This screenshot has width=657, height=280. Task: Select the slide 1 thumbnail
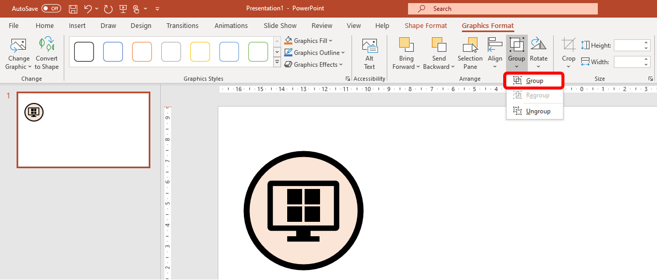click(x=84, y=130)
